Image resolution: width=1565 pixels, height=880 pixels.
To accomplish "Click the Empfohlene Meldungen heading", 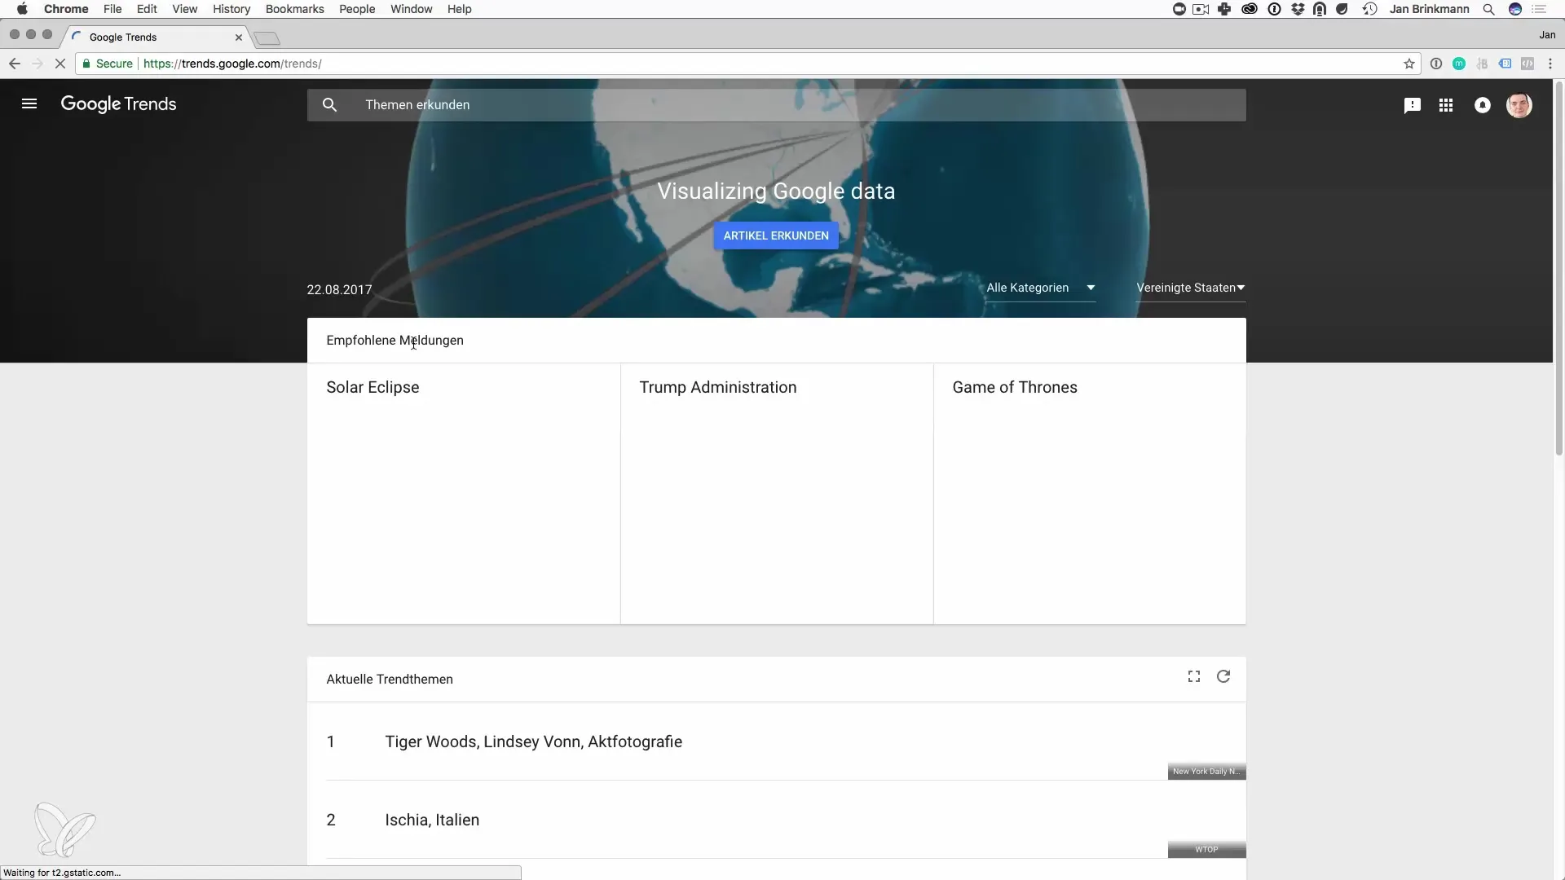I will [x=395, y=341].
